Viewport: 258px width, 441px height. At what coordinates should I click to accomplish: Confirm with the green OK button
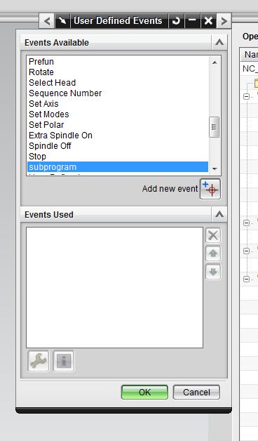click(x=144, y=392)
